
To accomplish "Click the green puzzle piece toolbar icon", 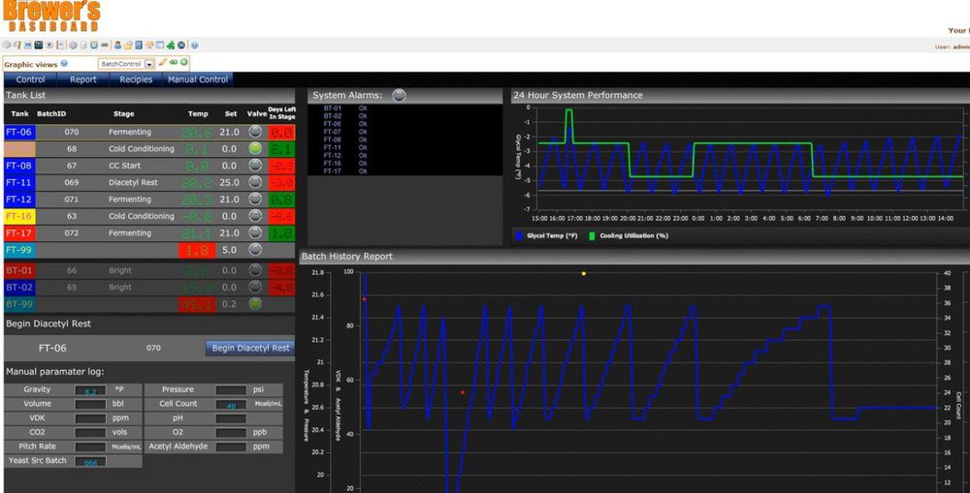I will [171, 46].
